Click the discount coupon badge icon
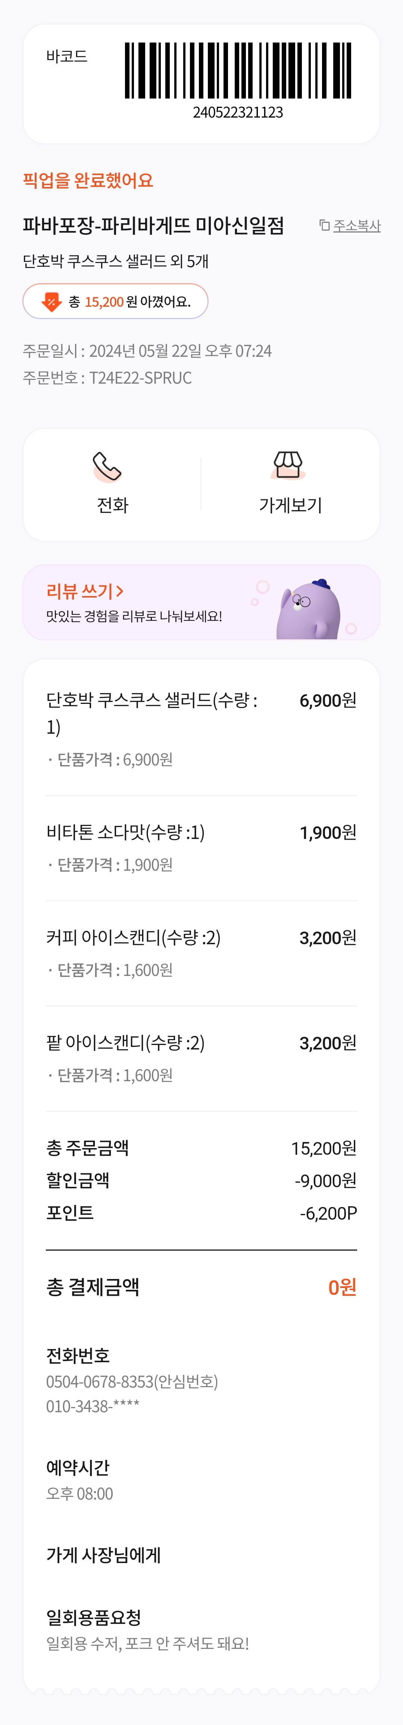Viewport: 403px width, 1725px height. (x=51, y=302)
